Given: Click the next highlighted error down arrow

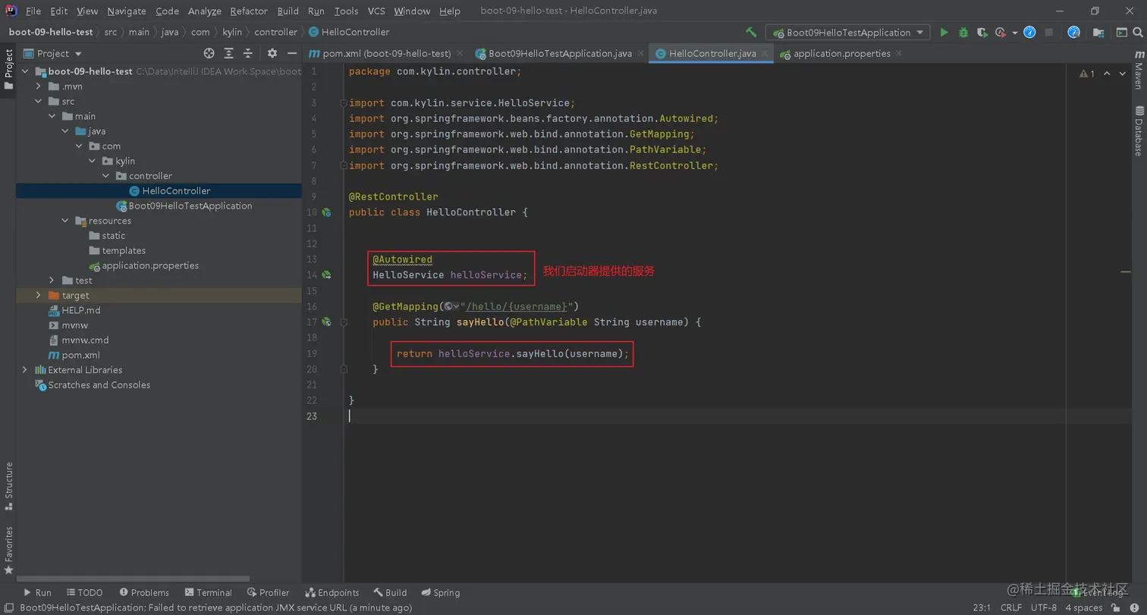Looking at the screenshot, I should coord(1122,74).
